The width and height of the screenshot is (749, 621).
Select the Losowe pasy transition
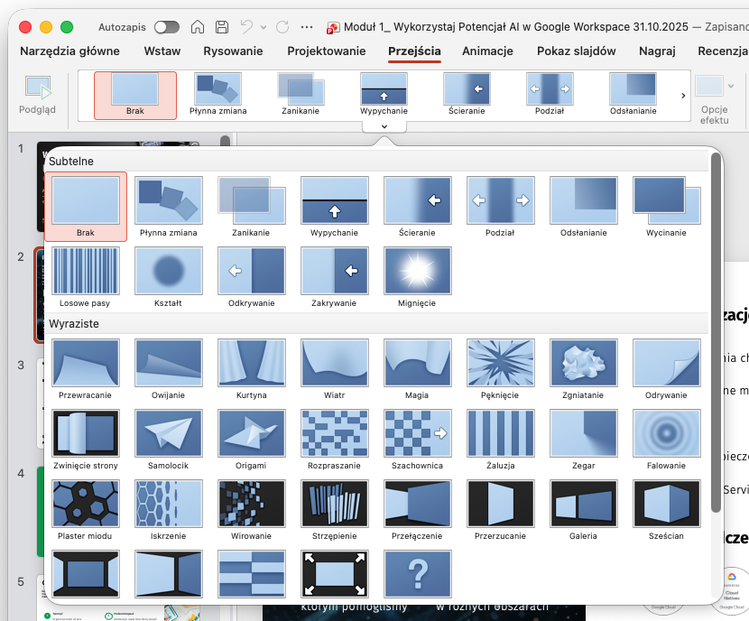85,277
